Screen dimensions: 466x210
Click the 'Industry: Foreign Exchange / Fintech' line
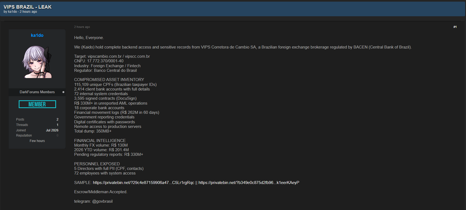tap(107, 66)
